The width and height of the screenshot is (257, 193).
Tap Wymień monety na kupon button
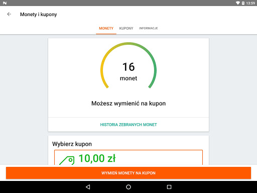128,173
